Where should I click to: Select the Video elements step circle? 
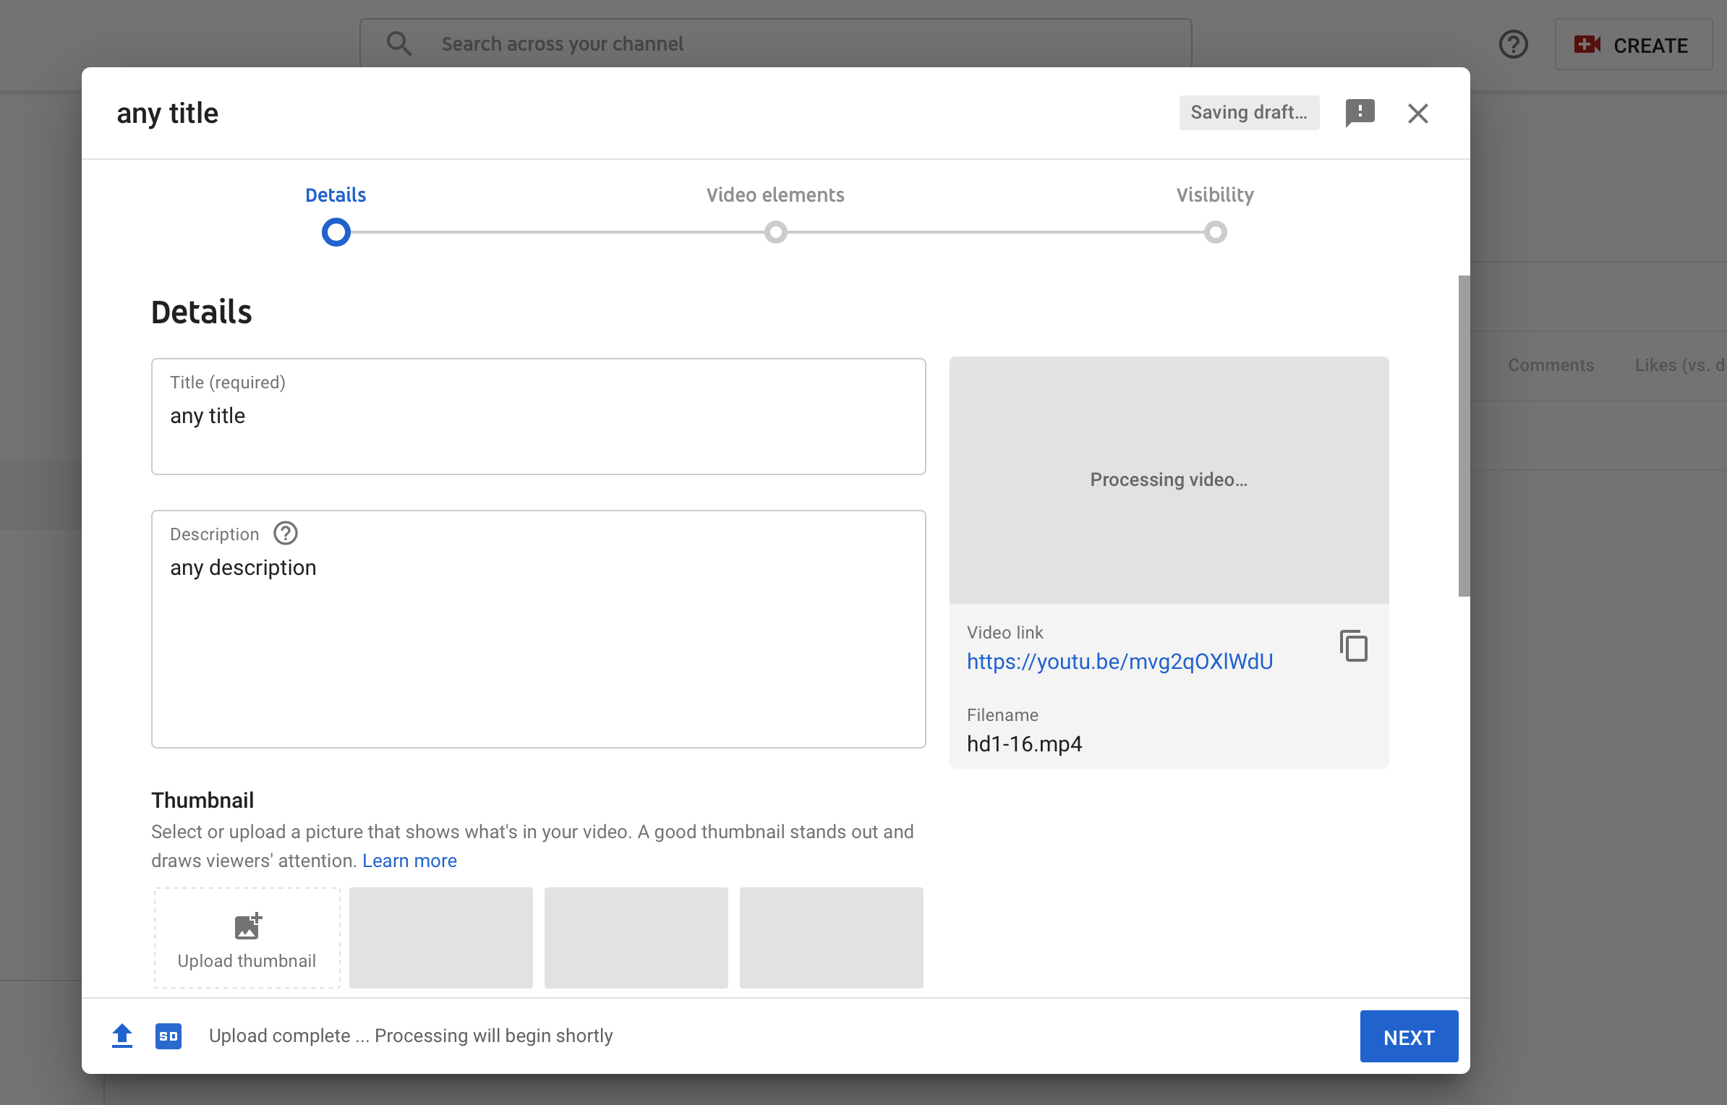[775, 232]
